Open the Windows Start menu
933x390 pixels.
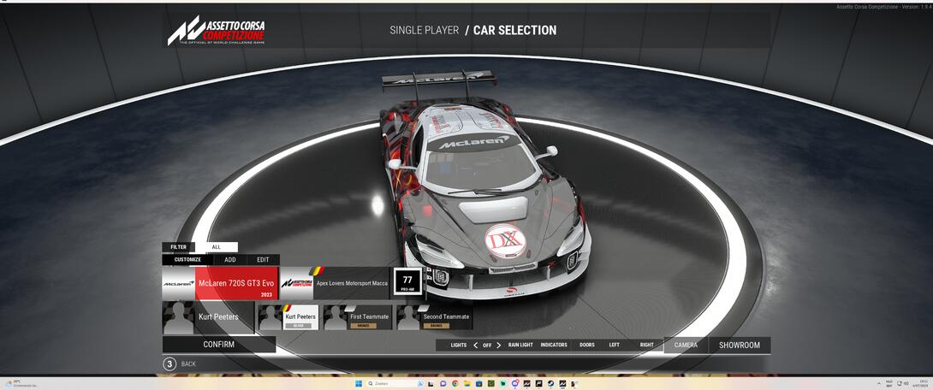pos(359,384)
